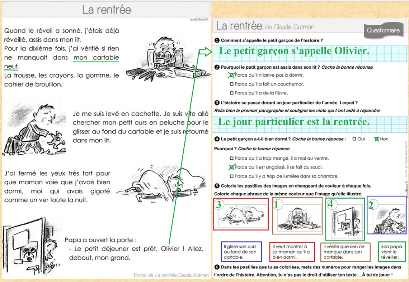409x282 pixels.
Task: Click the black question 5 bullet number
Action: pos(217,186)
